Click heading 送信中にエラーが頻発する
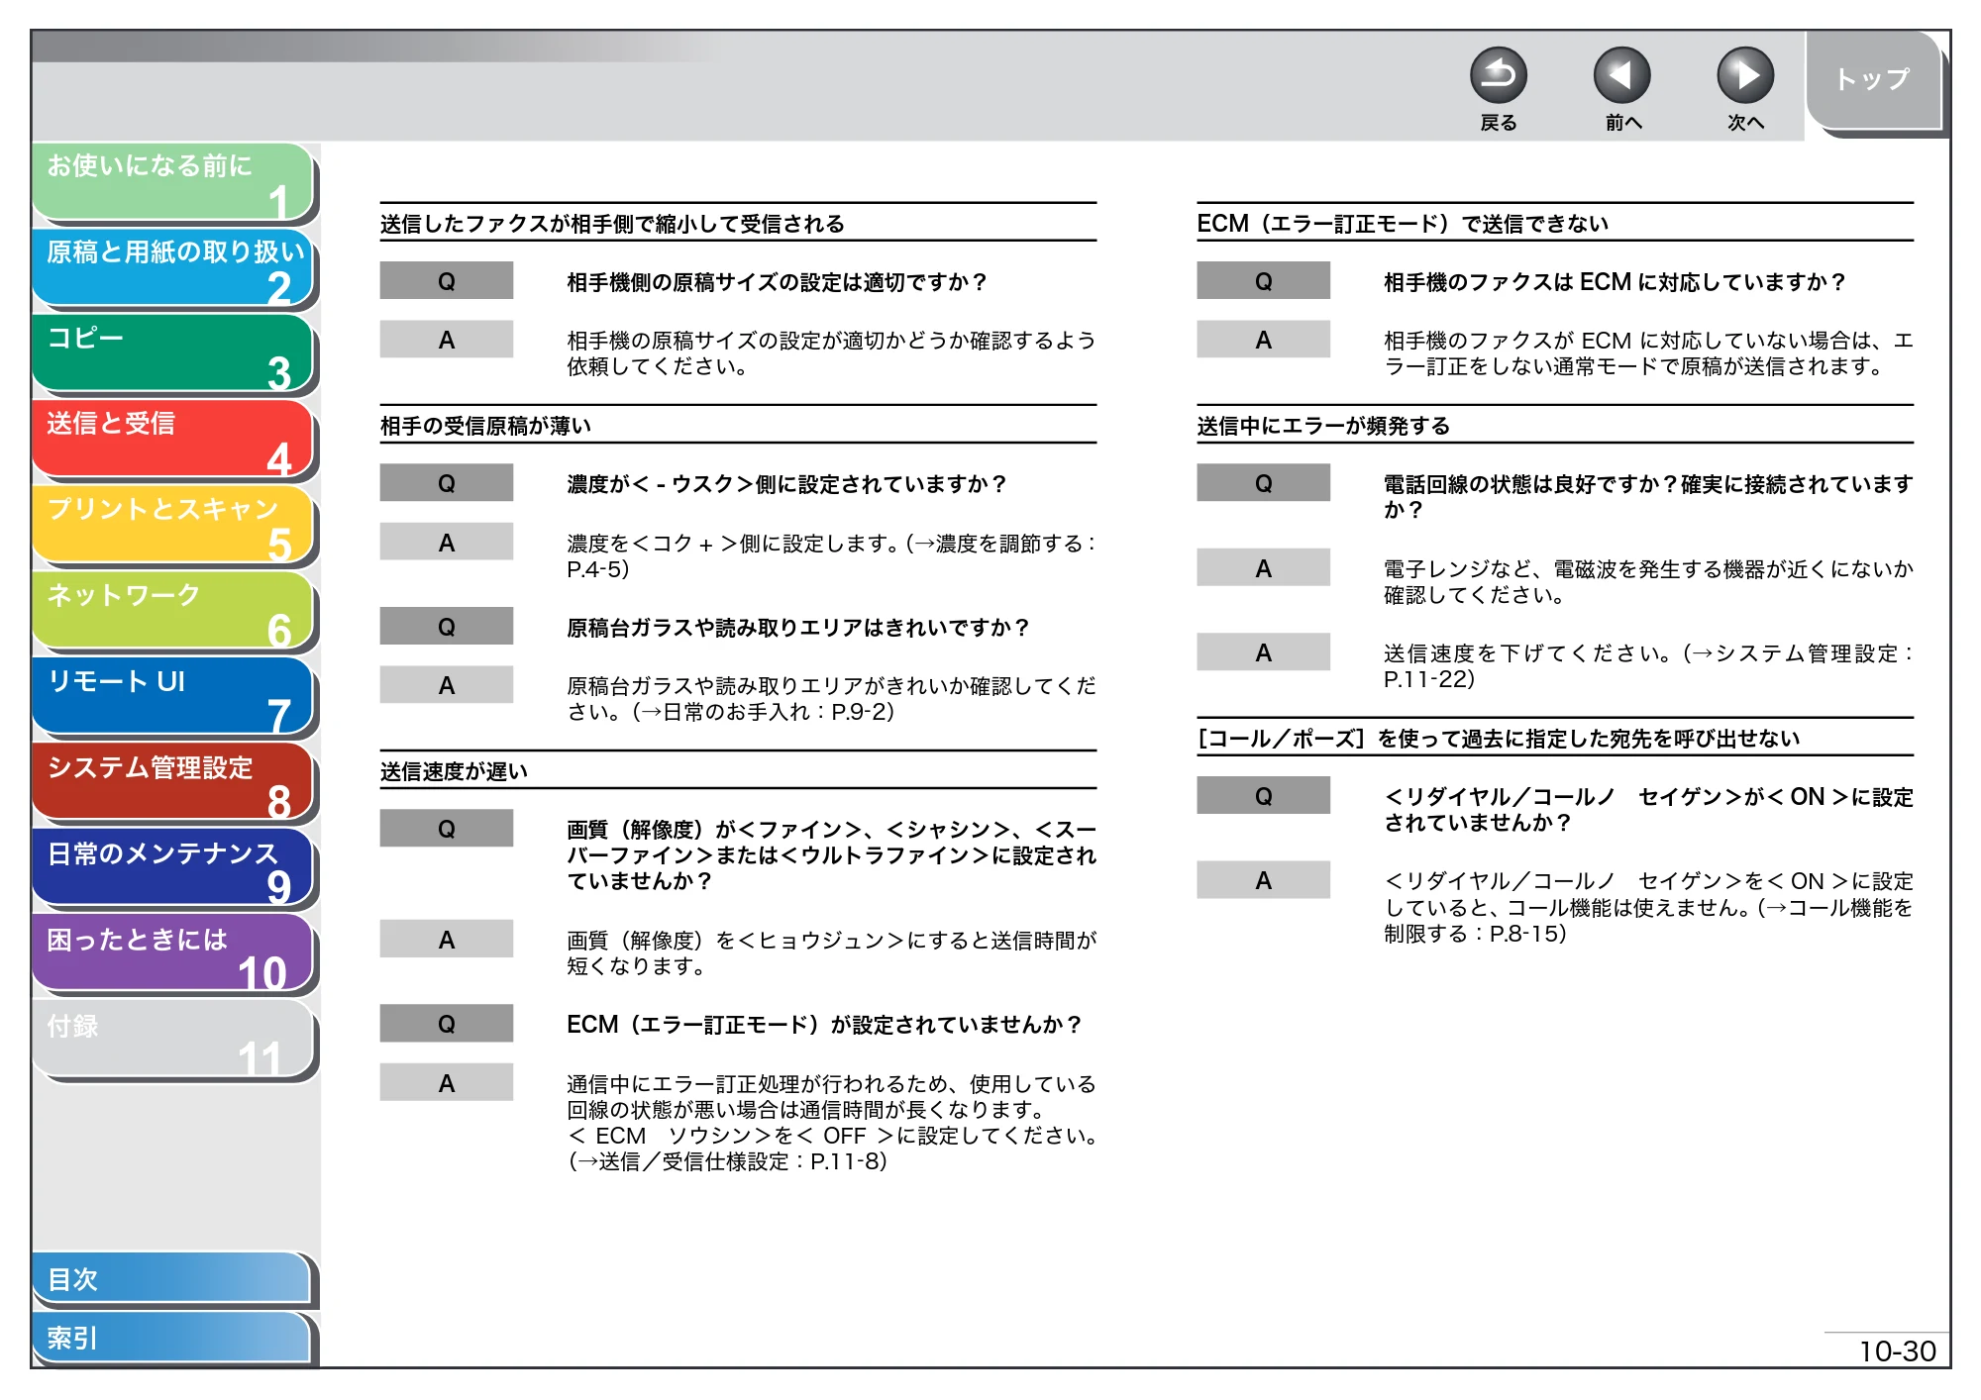Screen dimensions: 1981x1400 [1323, 426]
